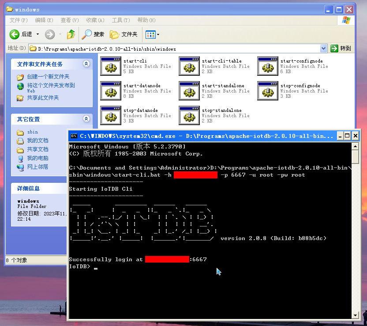Click the green Back arrow button
Viewport: 367px width, 326px height.
tap(15, 34)
